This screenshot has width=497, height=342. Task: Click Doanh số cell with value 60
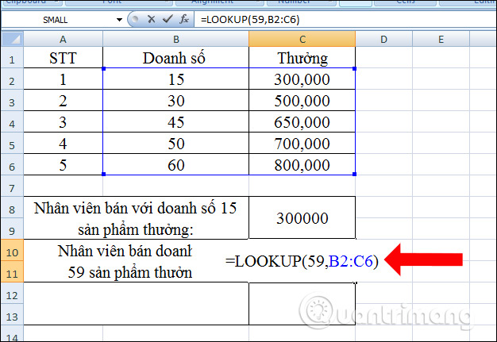(176, 165)
